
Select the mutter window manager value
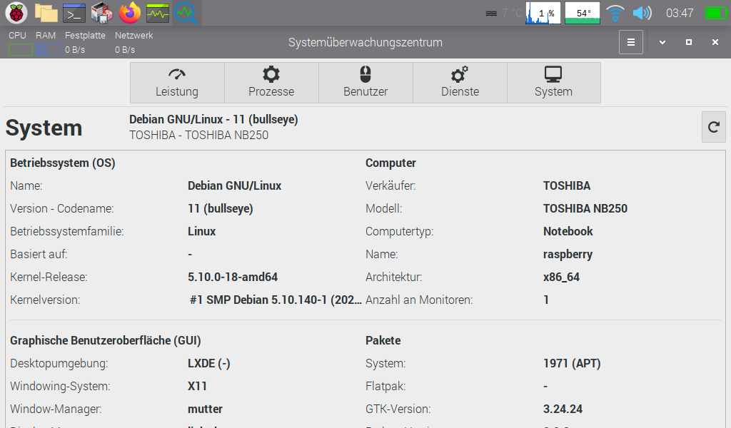205,409
